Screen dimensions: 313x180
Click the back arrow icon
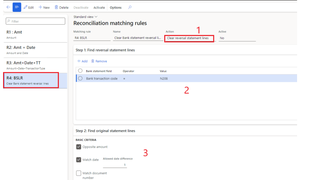8,7
